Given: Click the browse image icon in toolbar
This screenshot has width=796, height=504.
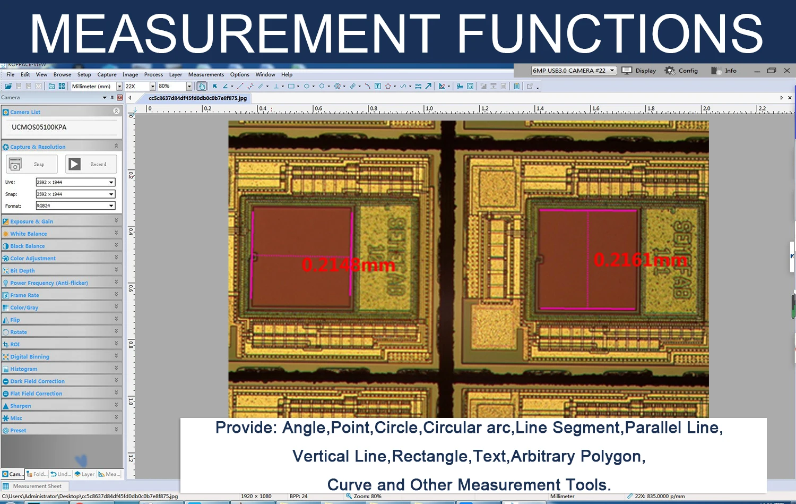Looking at the screenshot, I should [x=51, y=86].
